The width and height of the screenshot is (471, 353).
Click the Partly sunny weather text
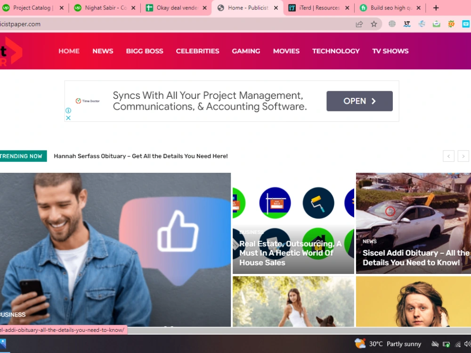pyautogui.click(x=404, y=344)
